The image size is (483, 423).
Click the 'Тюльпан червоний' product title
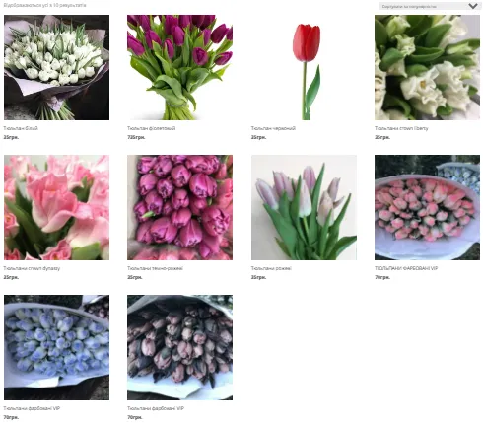(x=273, y=128)
